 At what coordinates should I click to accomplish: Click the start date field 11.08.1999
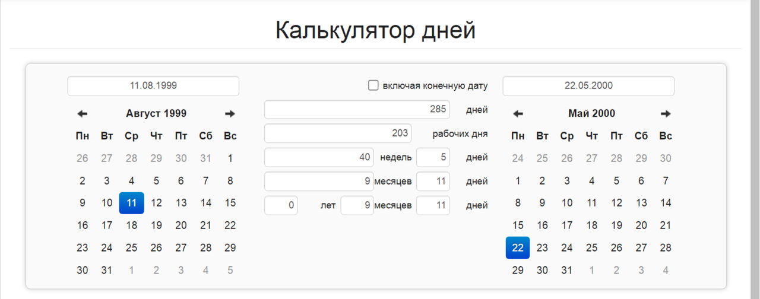(x=153, y=85)
